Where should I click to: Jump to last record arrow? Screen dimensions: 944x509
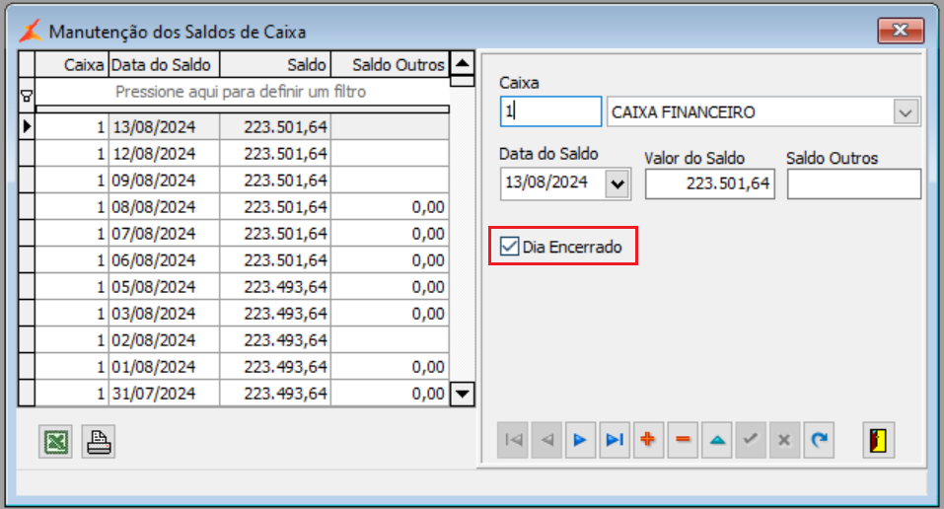[x=615, y=440]
